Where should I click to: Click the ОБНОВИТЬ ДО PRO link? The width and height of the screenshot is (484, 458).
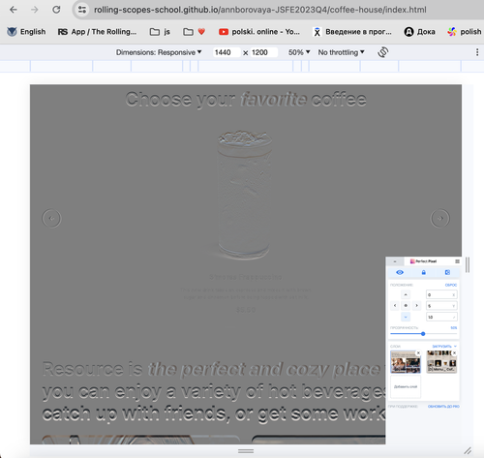point(443,407)
